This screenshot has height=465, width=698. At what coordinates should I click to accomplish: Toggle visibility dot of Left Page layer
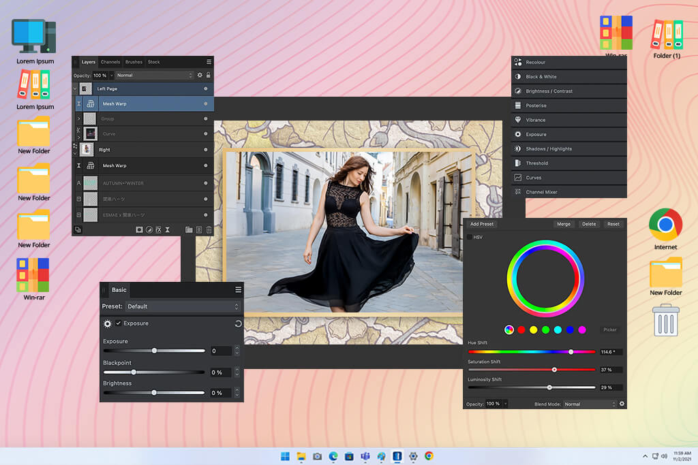click(206, 89)
